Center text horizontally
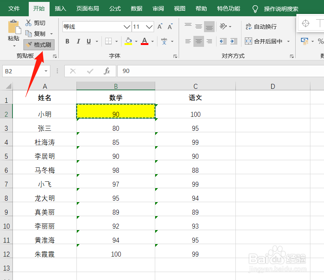324x280 pixels. point(199,41)
